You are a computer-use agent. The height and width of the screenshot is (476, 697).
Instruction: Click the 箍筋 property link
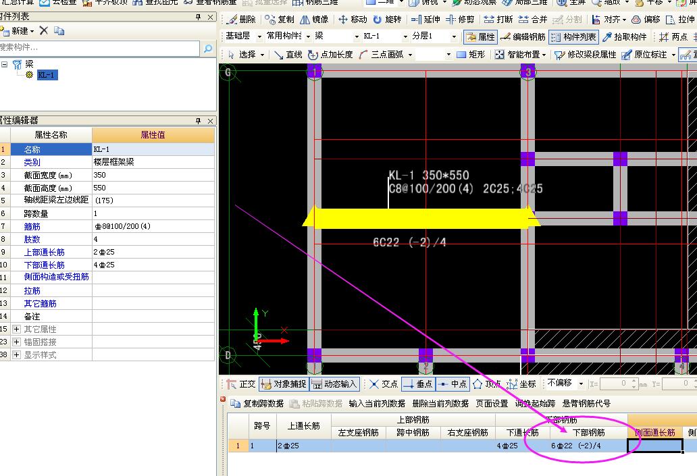[32, 227]
